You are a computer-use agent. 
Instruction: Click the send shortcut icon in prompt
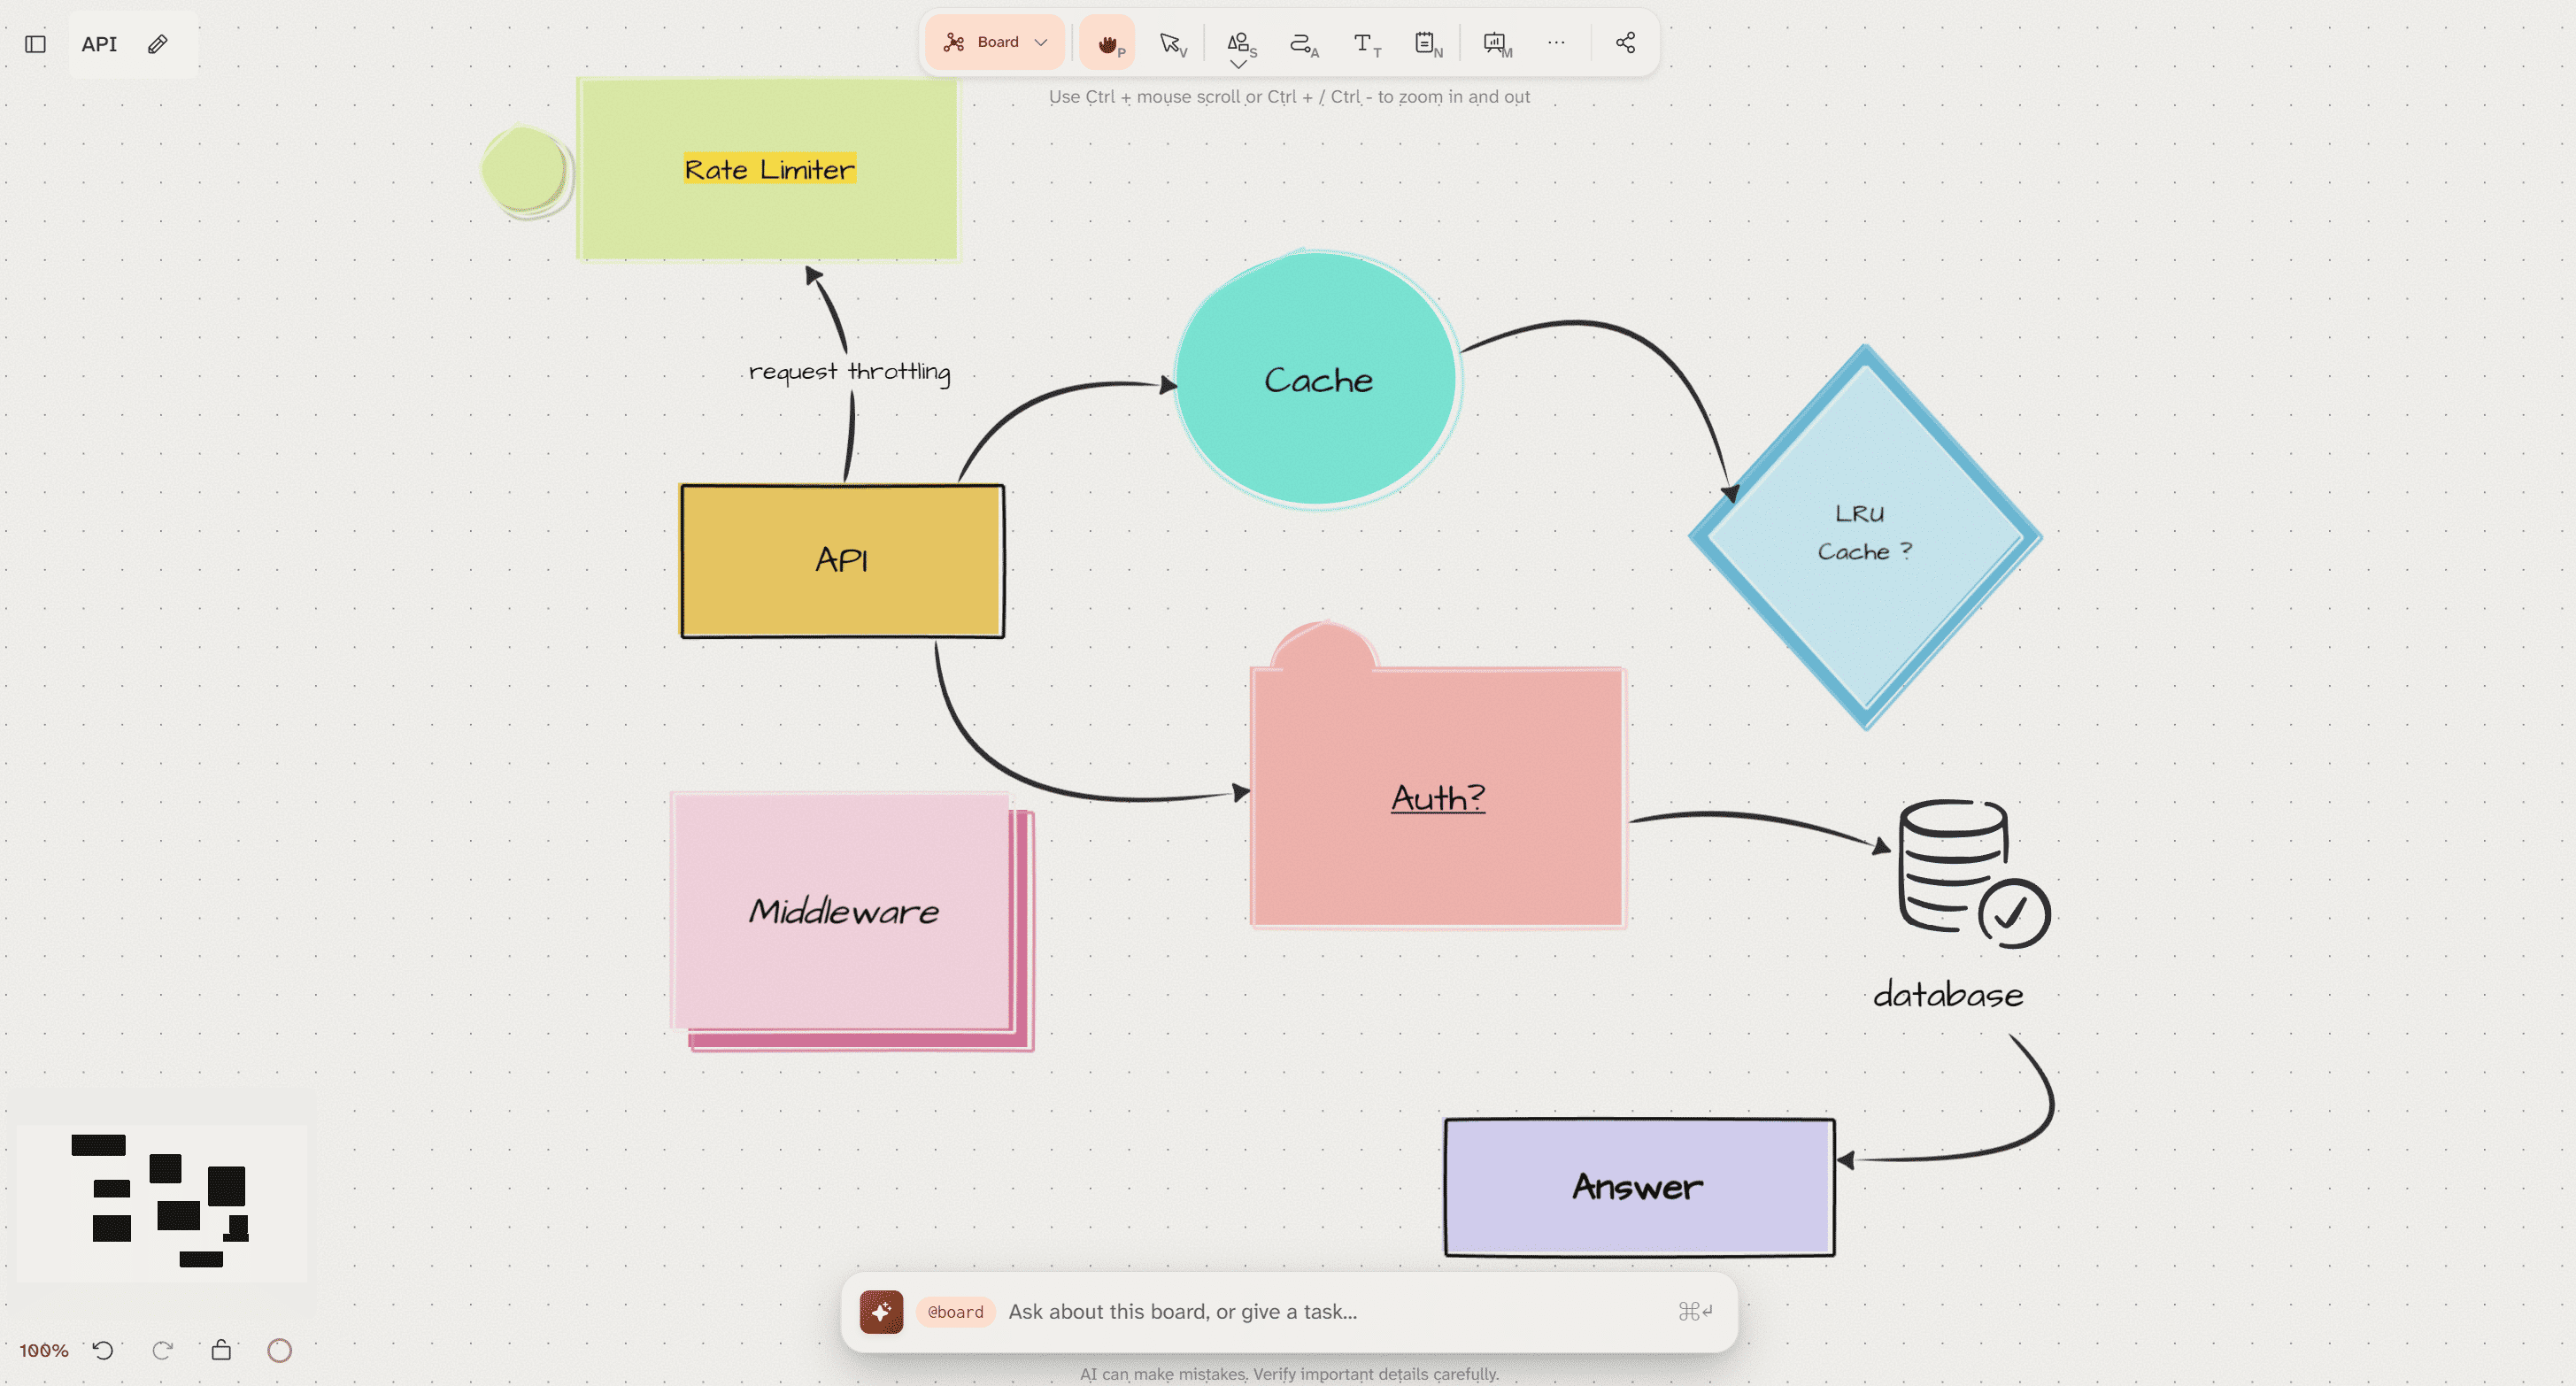[x=1695, y=1310]
